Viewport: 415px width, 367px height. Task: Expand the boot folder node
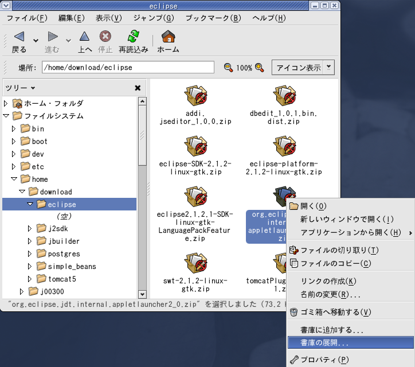point(14,142)
